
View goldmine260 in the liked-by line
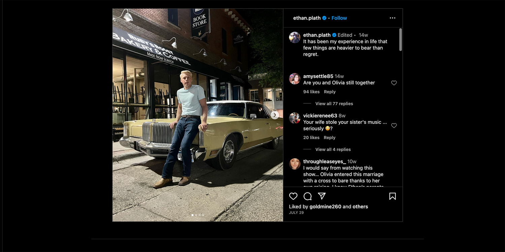coord(325,207)
